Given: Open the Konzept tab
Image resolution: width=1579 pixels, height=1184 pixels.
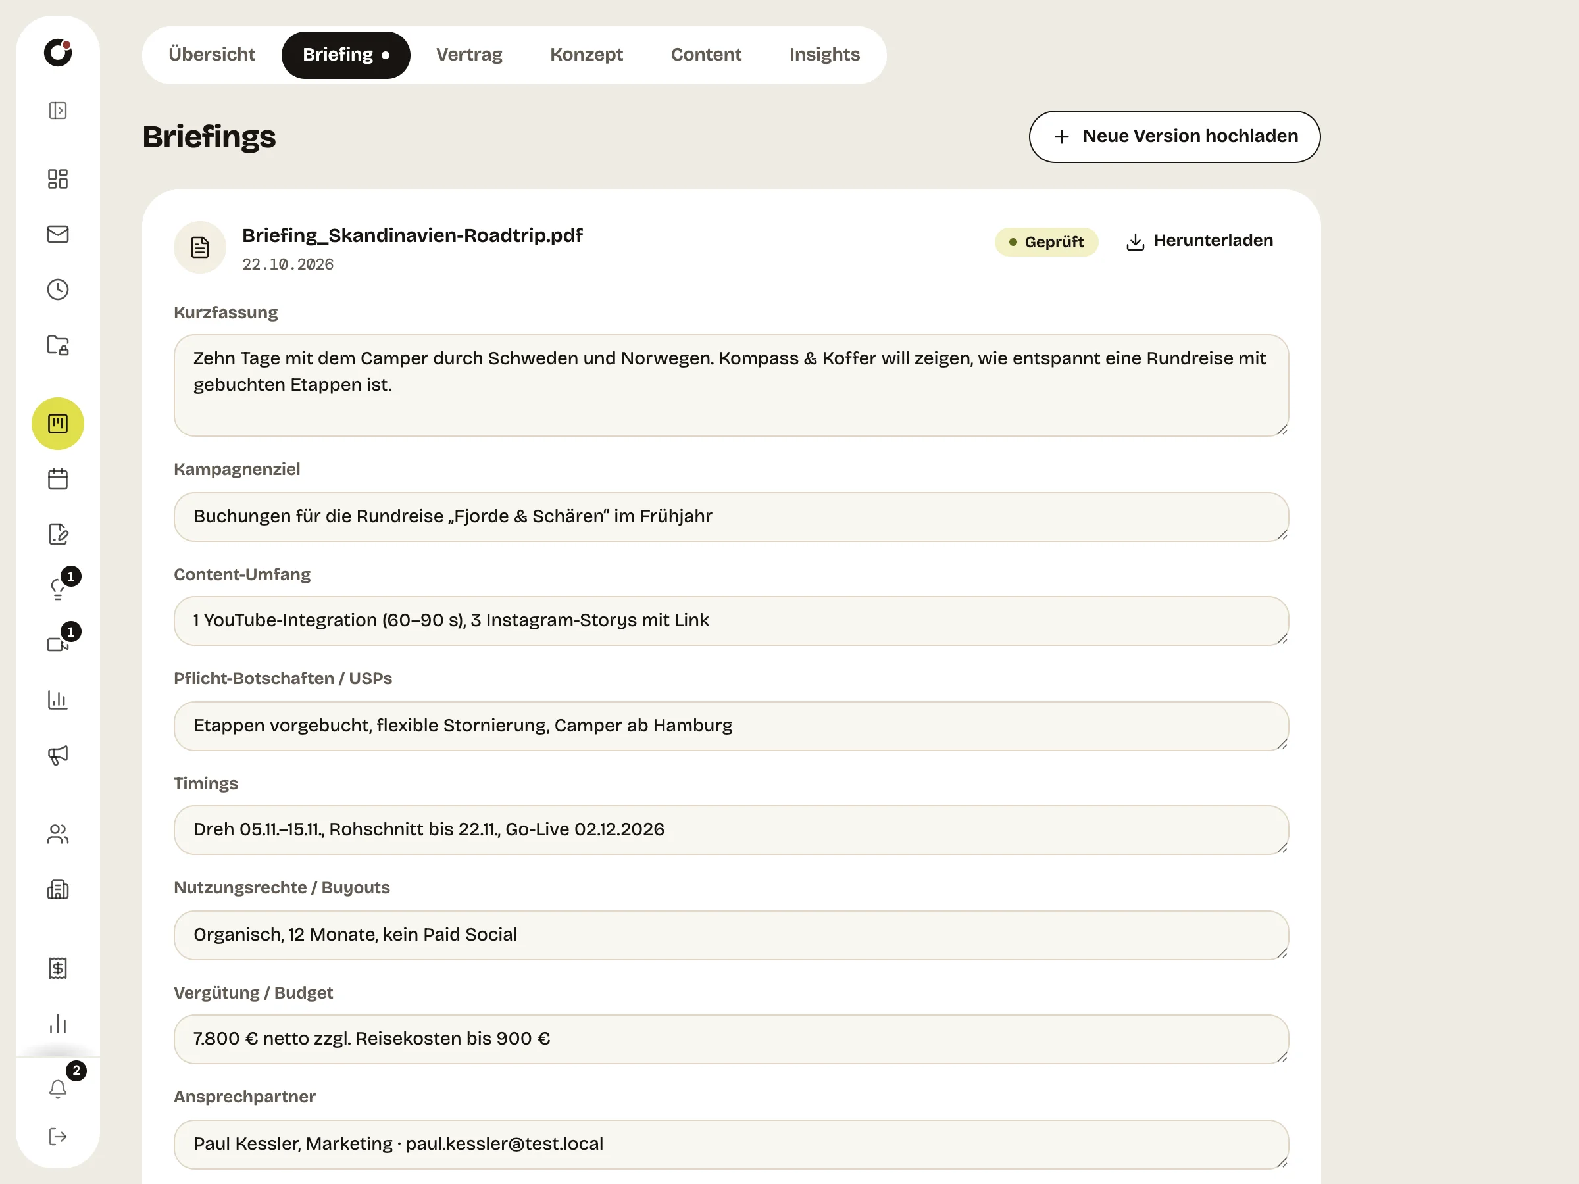Looking at the screenshot, I should (586, 55).
